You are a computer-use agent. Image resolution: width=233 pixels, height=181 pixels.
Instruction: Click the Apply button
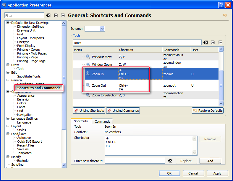[217, 173]
